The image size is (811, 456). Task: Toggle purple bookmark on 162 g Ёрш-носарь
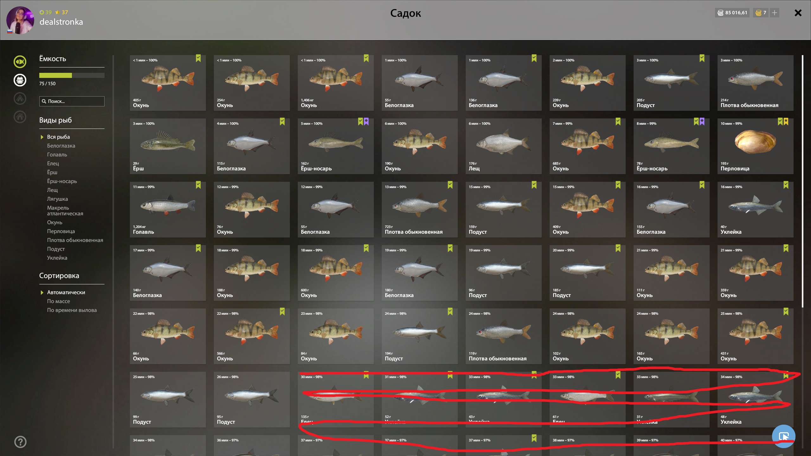click(x=366, y=122)
